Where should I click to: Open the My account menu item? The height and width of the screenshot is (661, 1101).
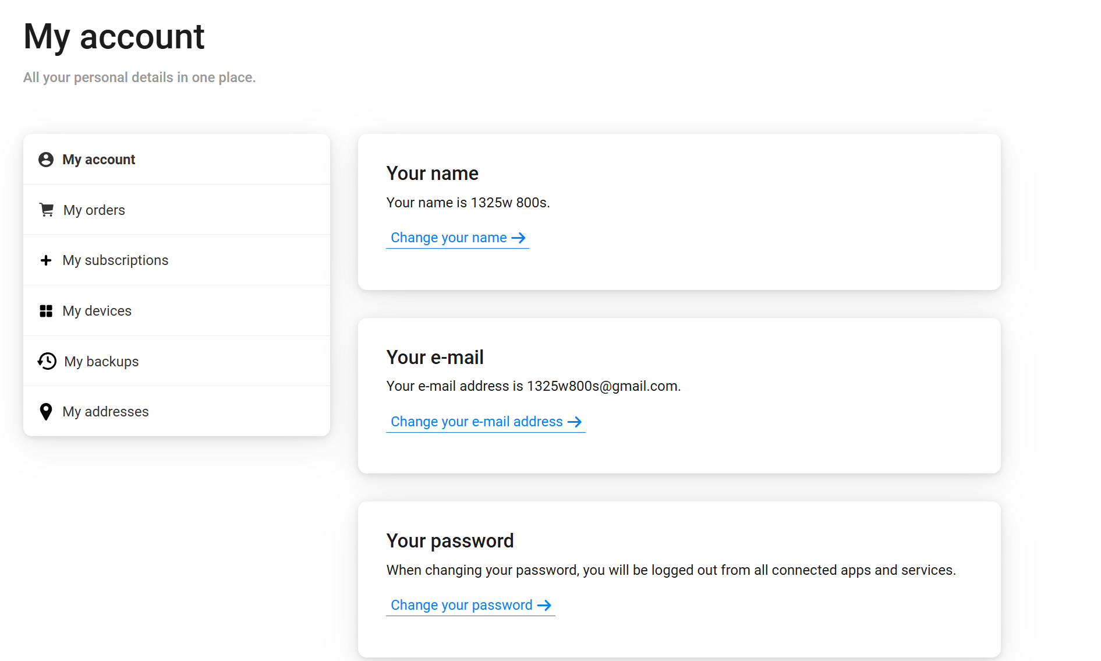[99, 160]
